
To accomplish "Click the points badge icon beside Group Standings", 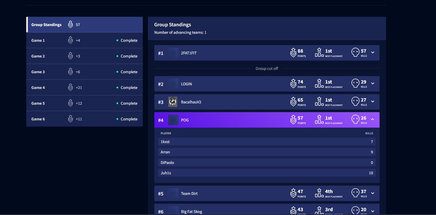I will (70, 25).
